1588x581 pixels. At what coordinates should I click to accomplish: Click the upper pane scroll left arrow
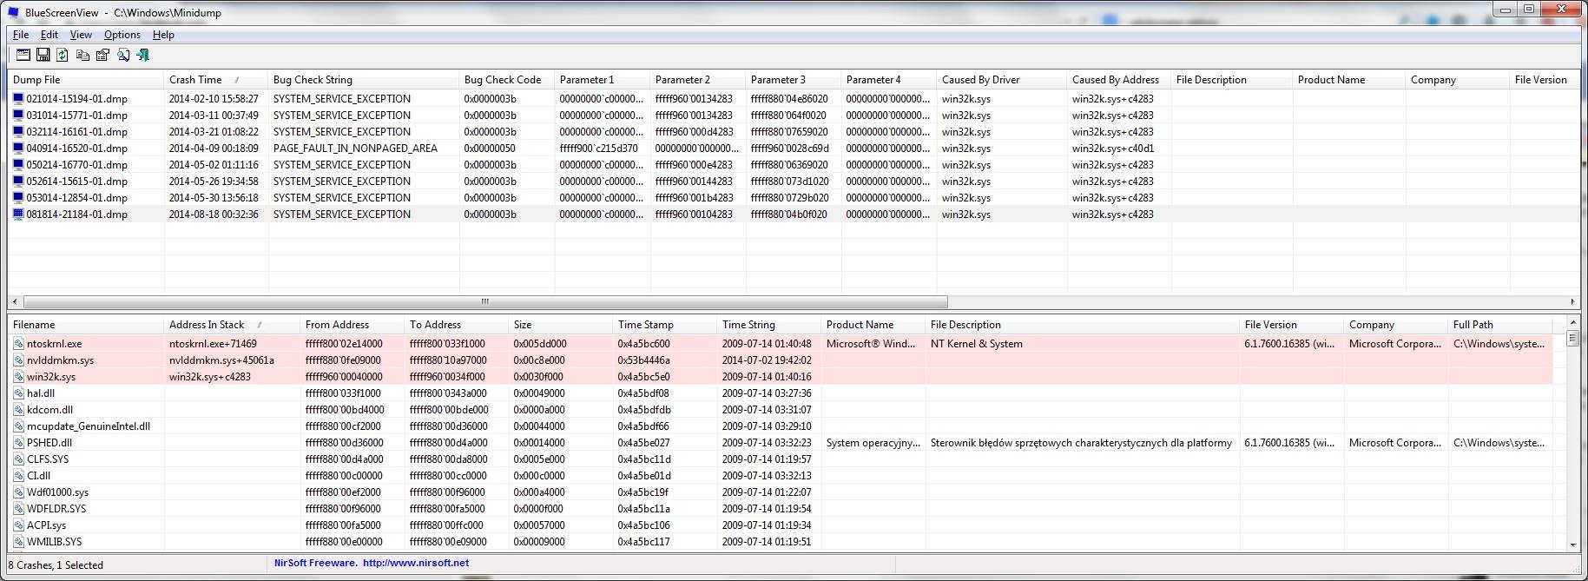tap(15, 302)
